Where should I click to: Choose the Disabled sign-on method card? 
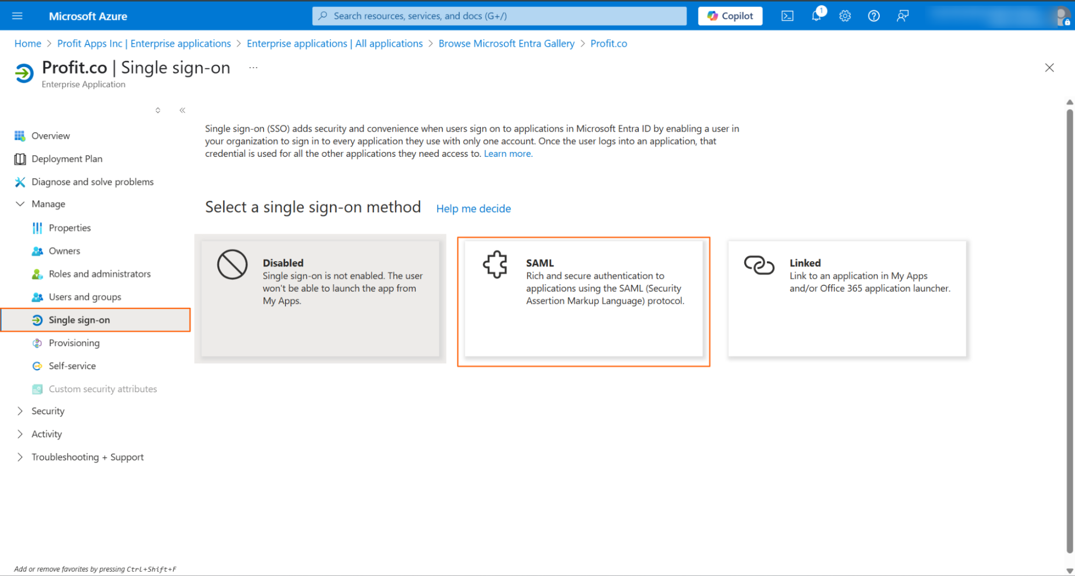click(321, 299)
